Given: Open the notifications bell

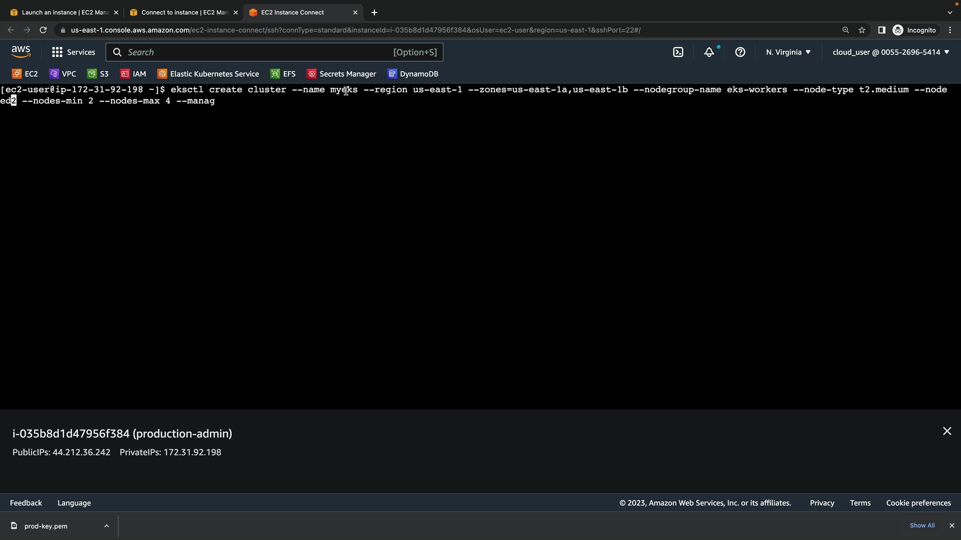Looking at the screenshot, I should pos(709,52).
